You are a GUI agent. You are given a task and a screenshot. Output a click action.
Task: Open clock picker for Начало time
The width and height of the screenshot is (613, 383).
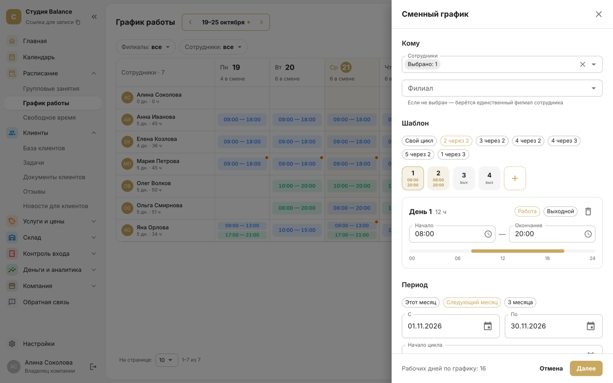[488, 234]
